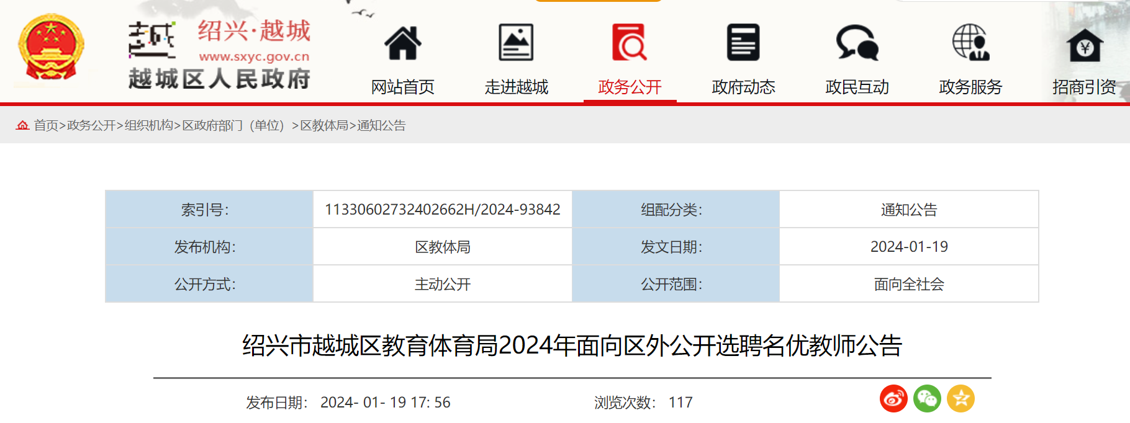Go to 通知公告 in breadcrumb
This screenshot has height=423, width=1130.
point(381,125)
